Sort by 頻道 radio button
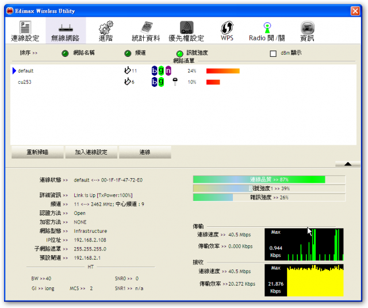This screenshot has width=368, height=308. click(128, 53)
